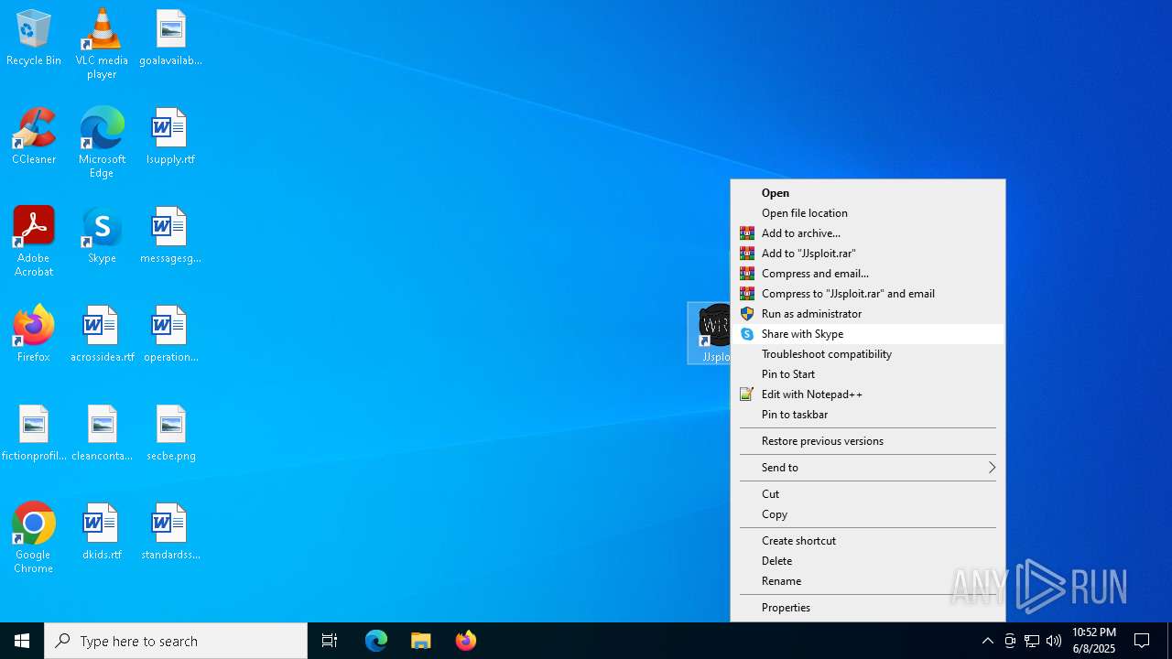
Task: Choose Share with Skype
Action: 868,334
